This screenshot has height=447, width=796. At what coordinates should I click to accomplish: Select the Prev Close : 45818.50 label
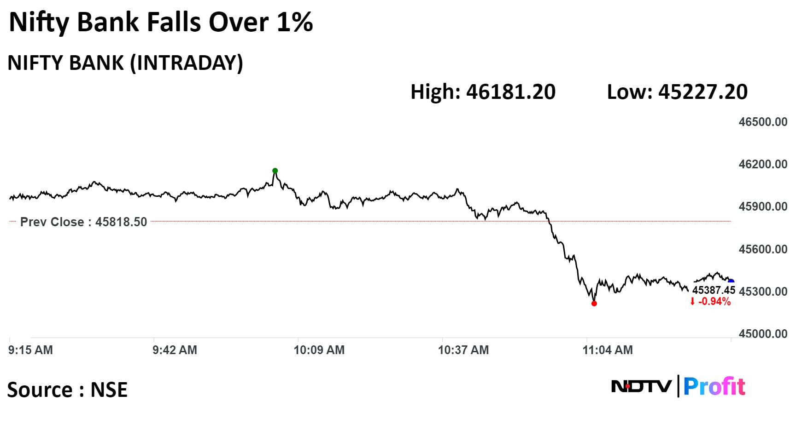tap(83, 222)
